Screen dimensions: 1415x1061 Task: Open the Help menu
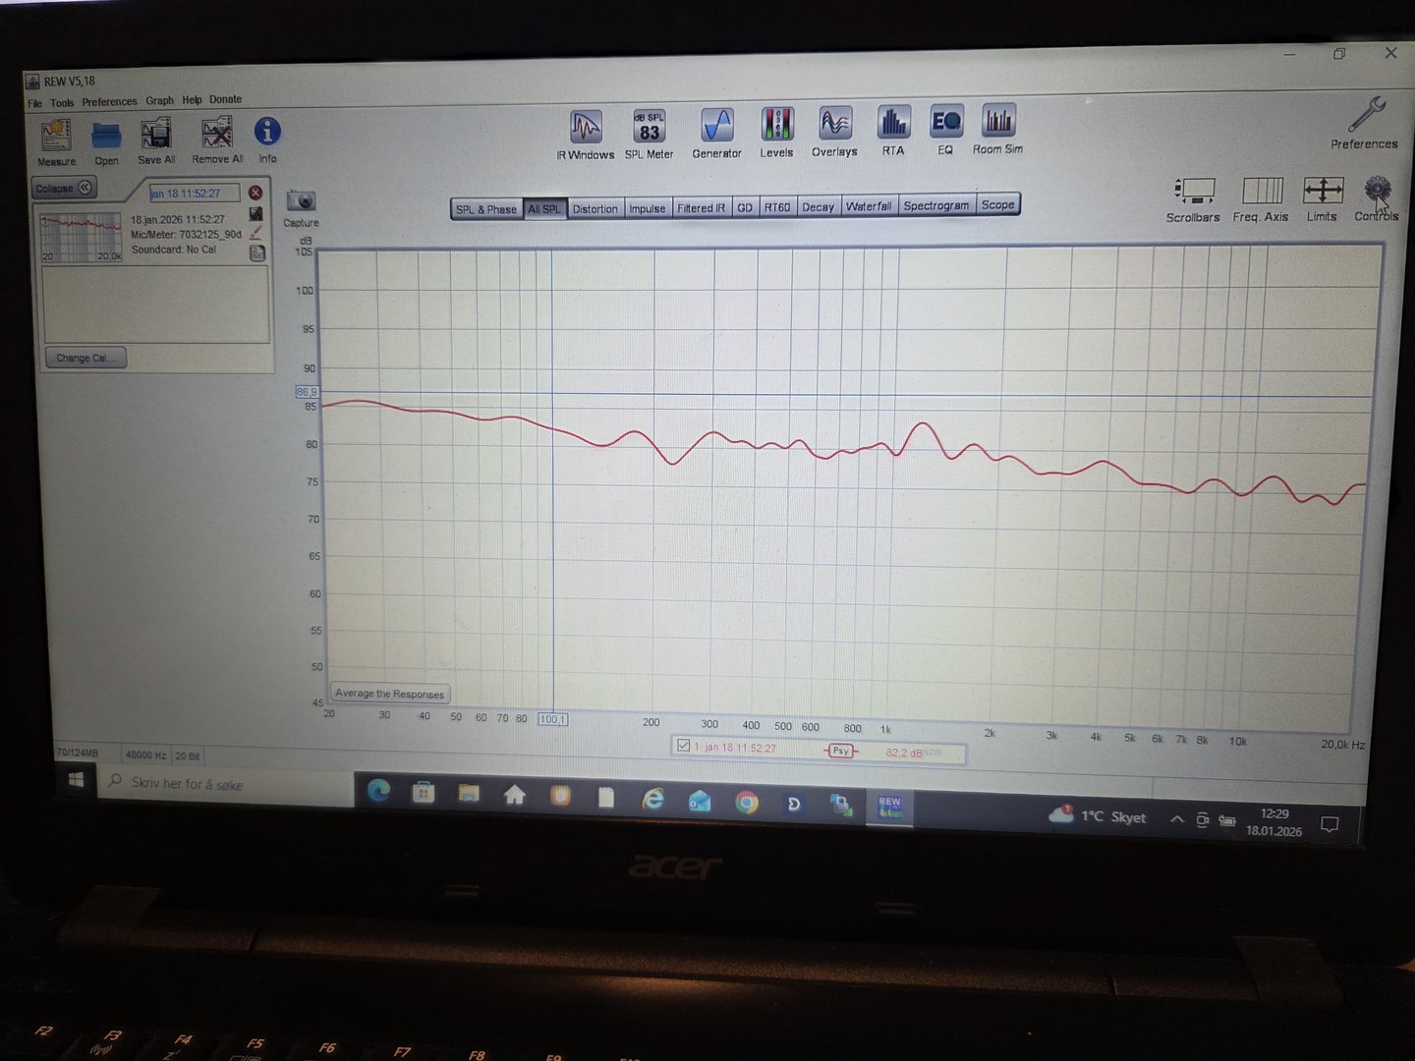click(192, 100)
